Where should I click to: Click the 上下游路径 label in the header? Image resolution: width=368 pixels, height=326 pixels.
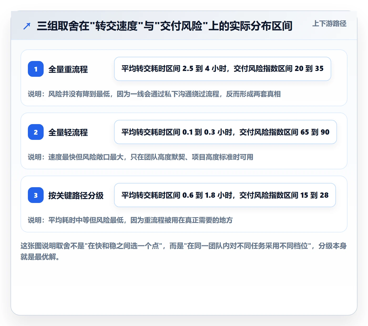(x=329, y=24)
